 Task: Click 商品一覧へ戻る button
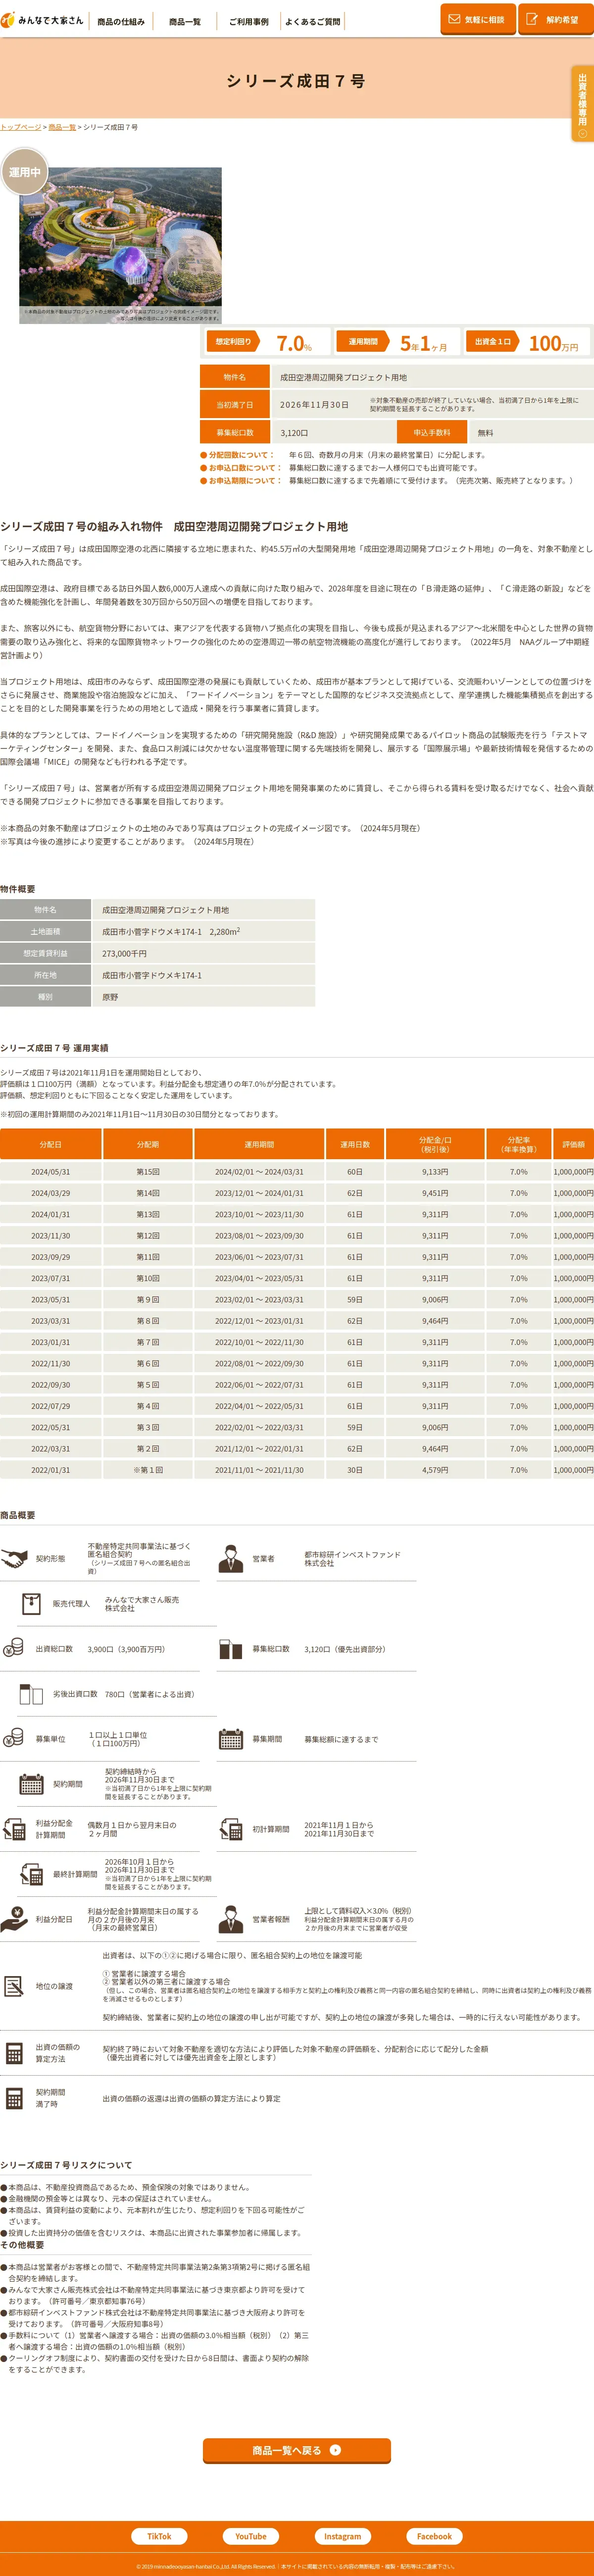click(x=297, y=2449)
